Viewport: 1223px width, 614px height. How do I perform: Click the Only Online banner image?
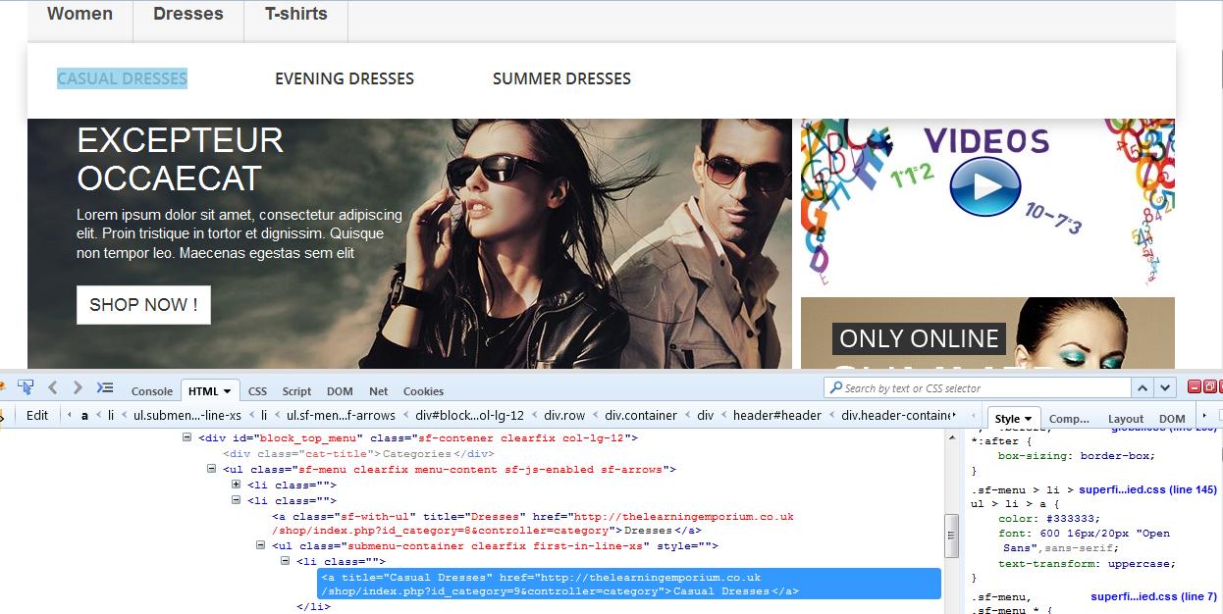(987, 333)
